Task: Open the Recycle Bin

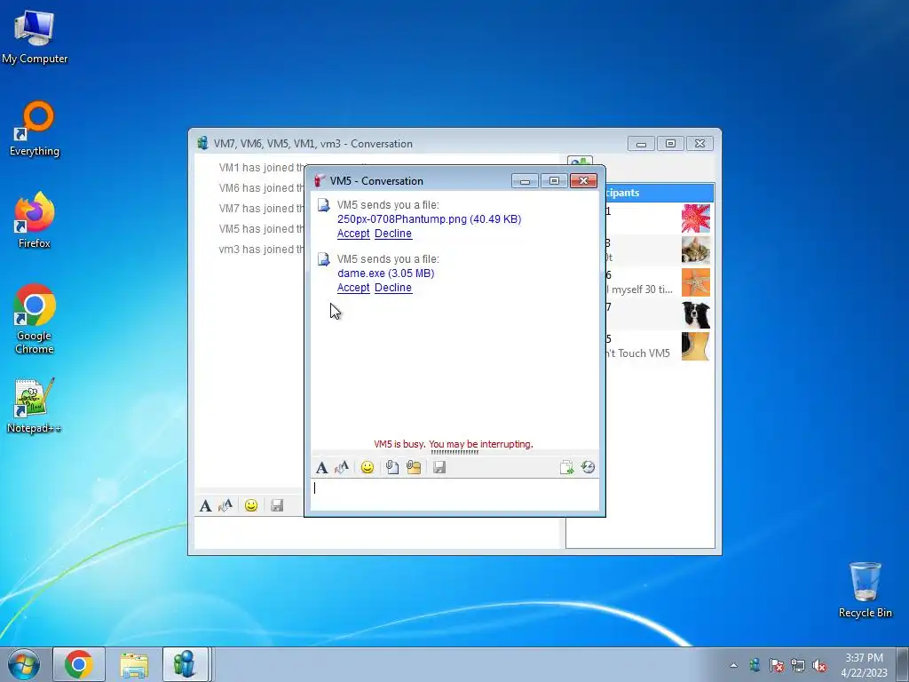Action: point(865,590)
